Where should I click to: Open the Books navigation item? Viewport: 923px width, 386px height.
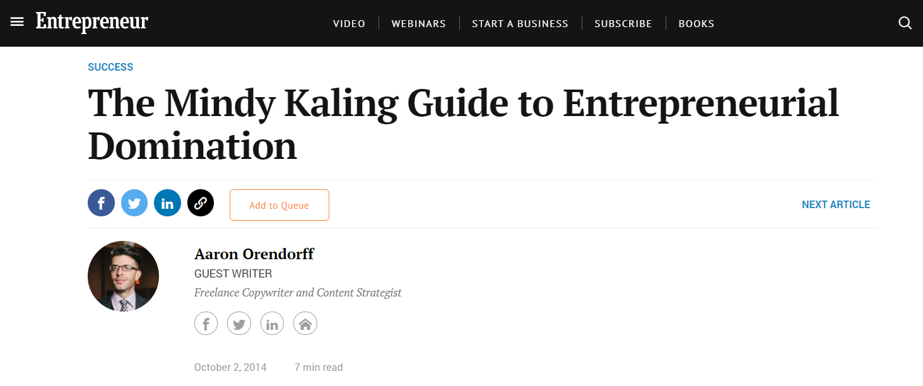tap(697, 23)
